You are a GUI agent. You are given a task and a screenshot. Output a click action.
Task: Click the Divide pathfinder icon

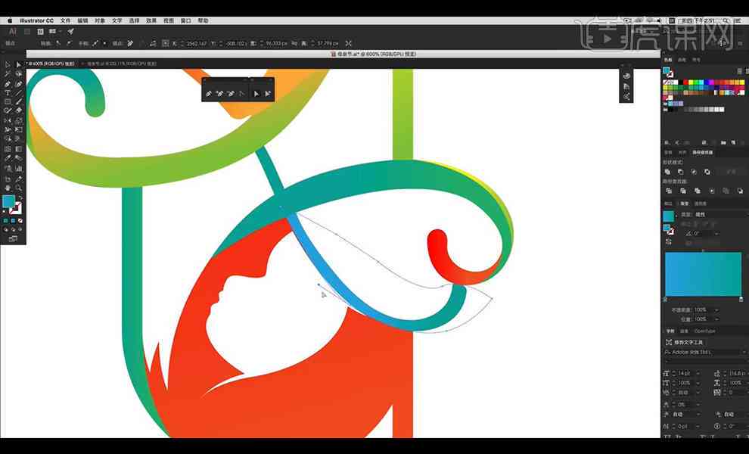point(669,191)
